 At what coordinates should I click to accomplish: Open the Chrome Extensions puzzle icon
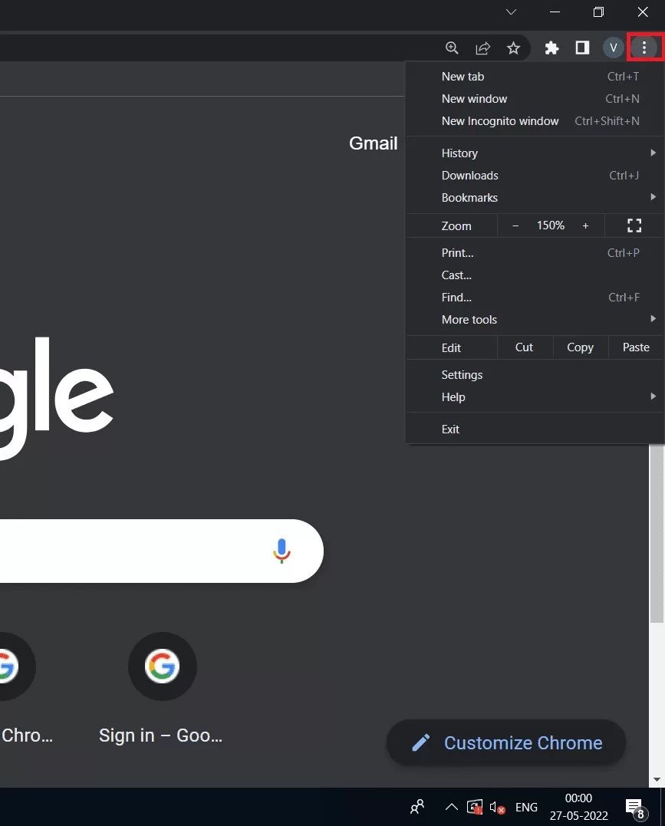[551, 48]
